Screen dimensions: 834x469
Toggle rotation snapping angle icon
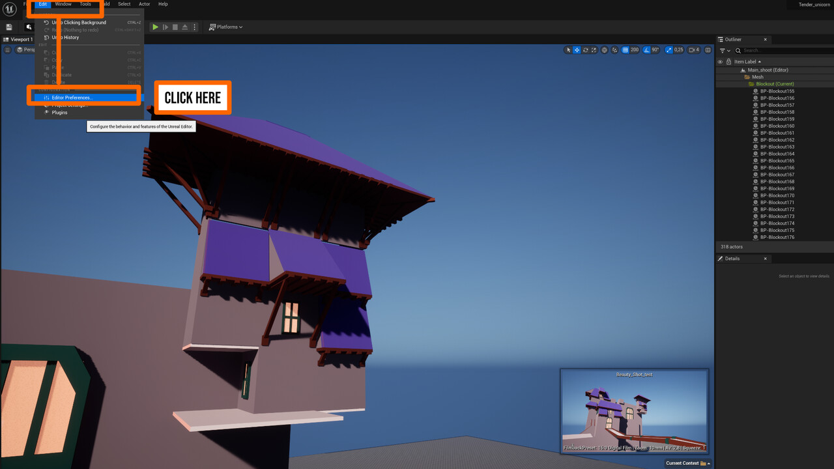(647, 50)
